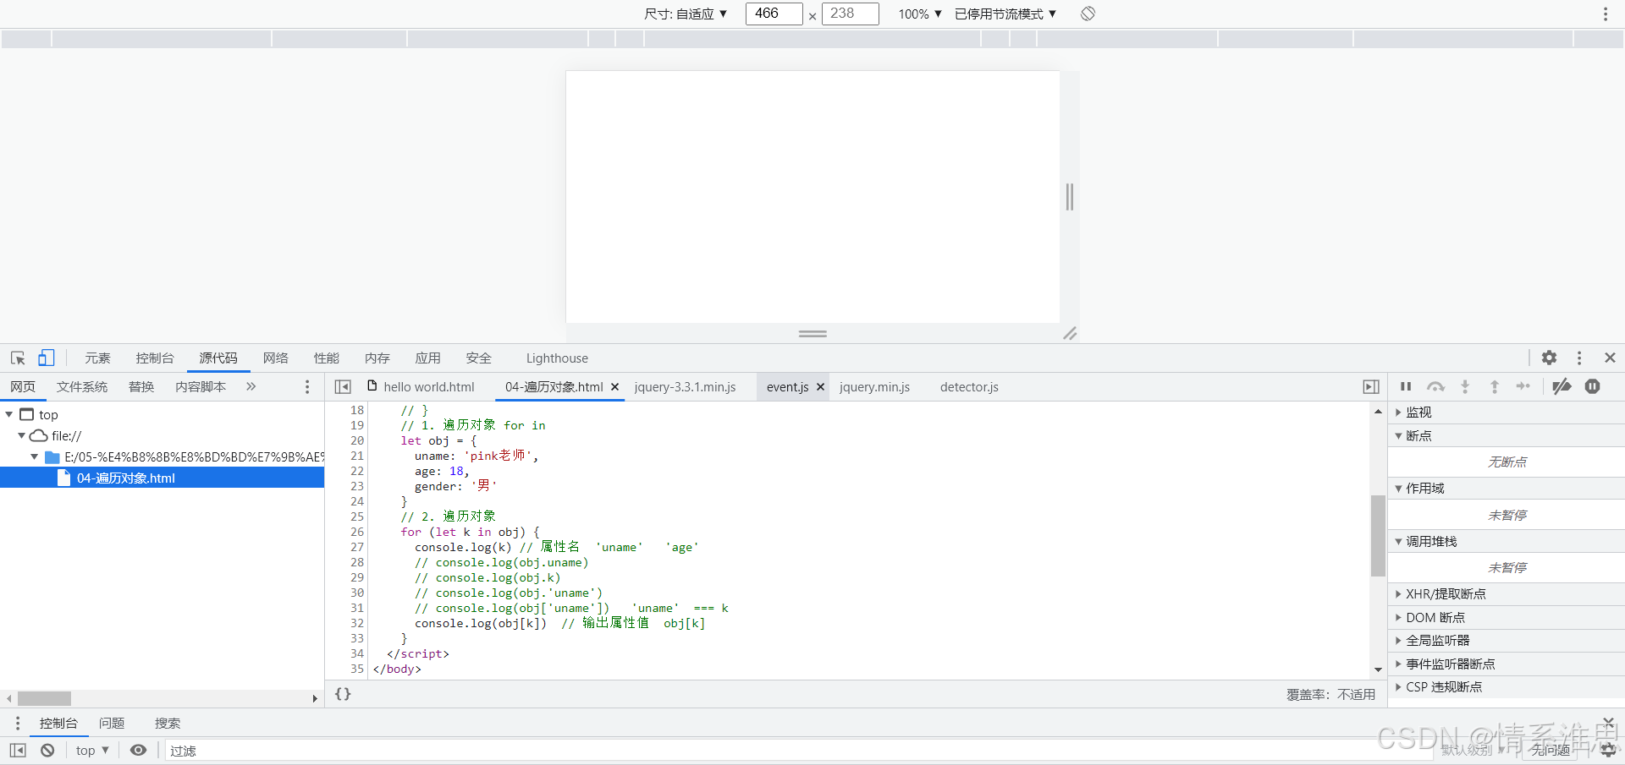1625x765 pixels.
Task: Pause script execution
Action: coord(1406,386)
